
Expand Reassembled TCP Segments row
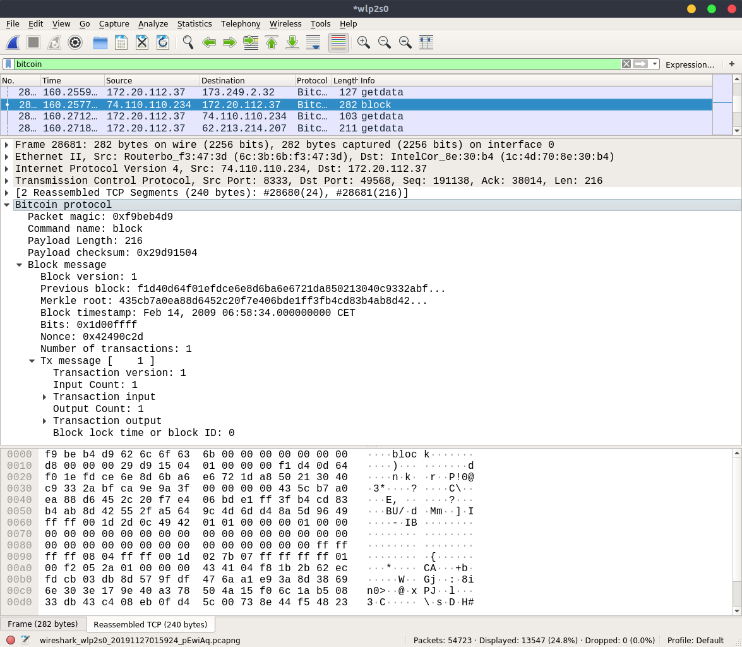(x=6, y=193)
